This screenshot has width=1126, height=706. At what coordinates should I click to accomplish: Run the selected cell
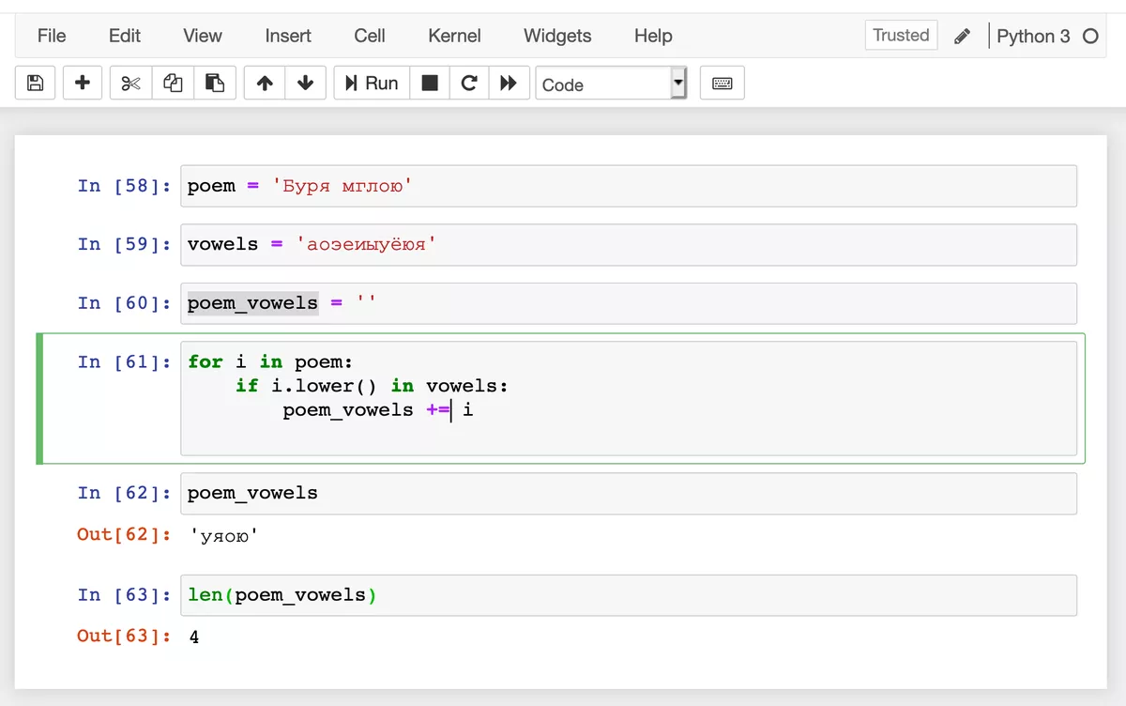(372, 83)
